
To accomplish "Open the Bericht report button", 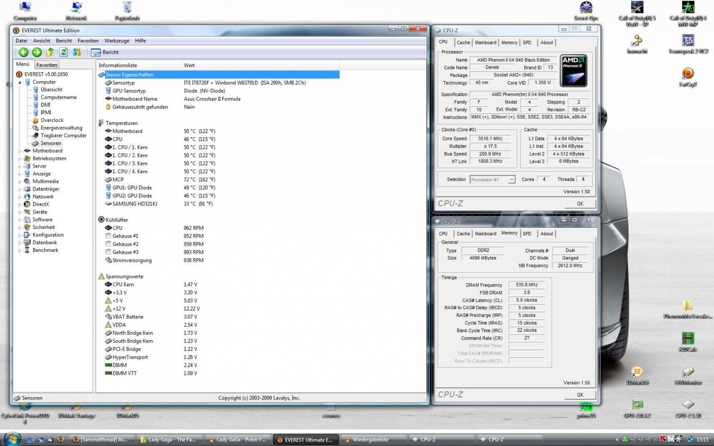I will coord(105,52).
